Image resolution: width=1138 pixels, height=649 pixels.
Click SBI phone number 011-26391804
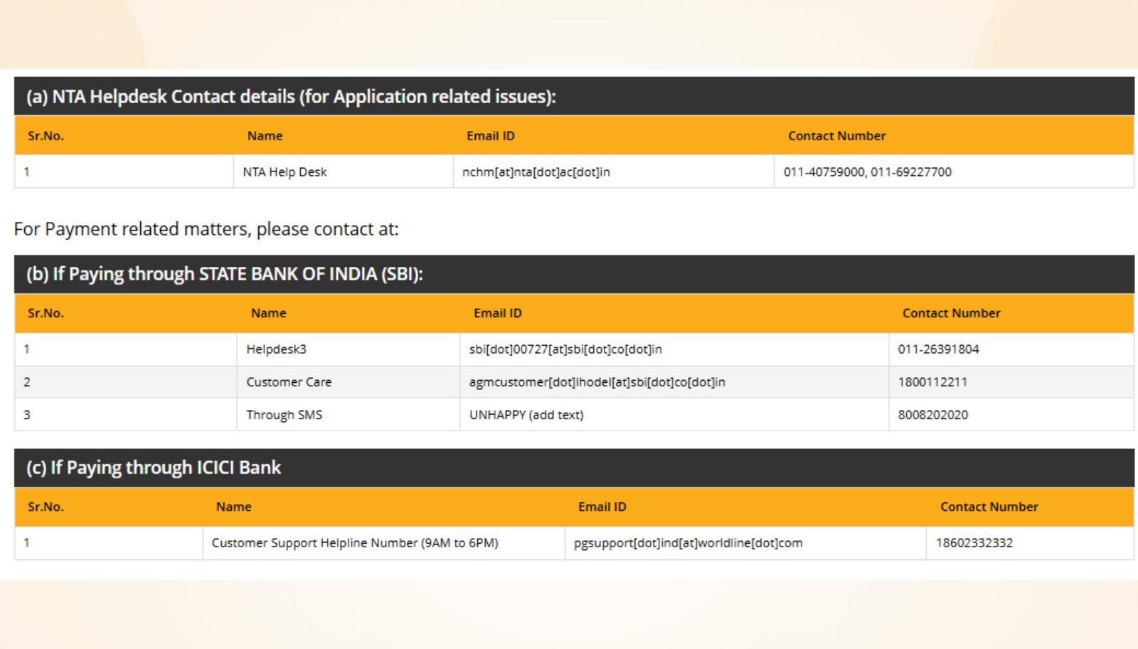click(938, 349)
